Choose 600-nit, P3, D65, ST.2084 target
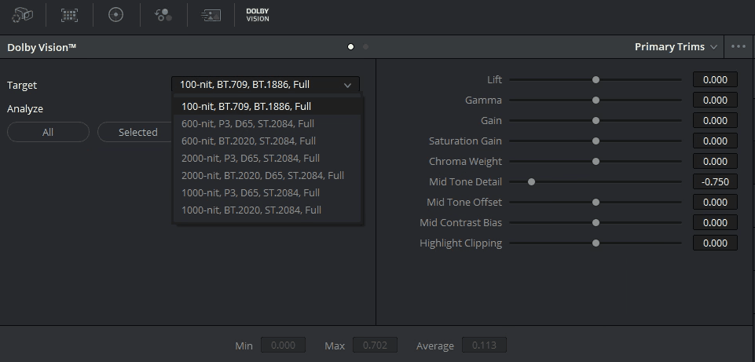Viewport: 755px width, 362px height. [267, 124]
